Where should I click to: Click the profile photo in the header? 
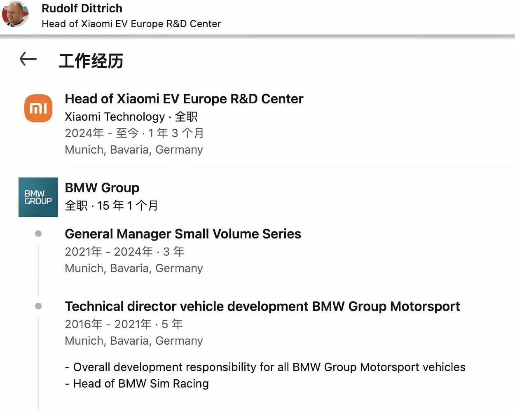(15, 14)
